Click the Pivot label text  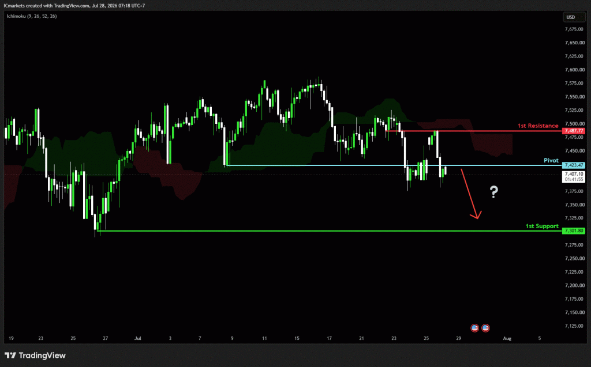pyautogui.click(x=551, y=160)
